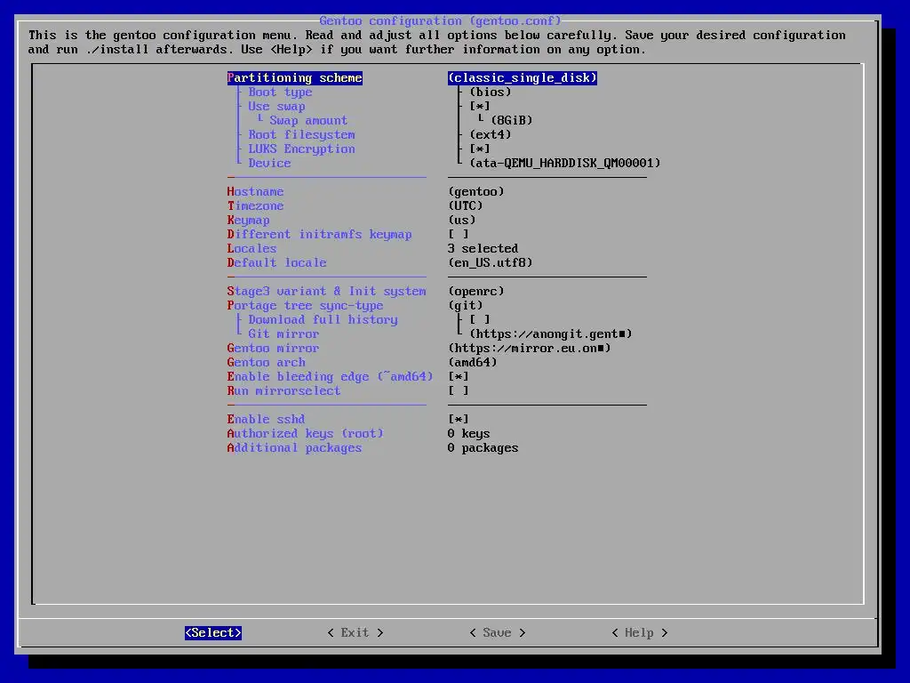Select the Run mirrorselect entry
910x683 pixels.
click(283, 391)
